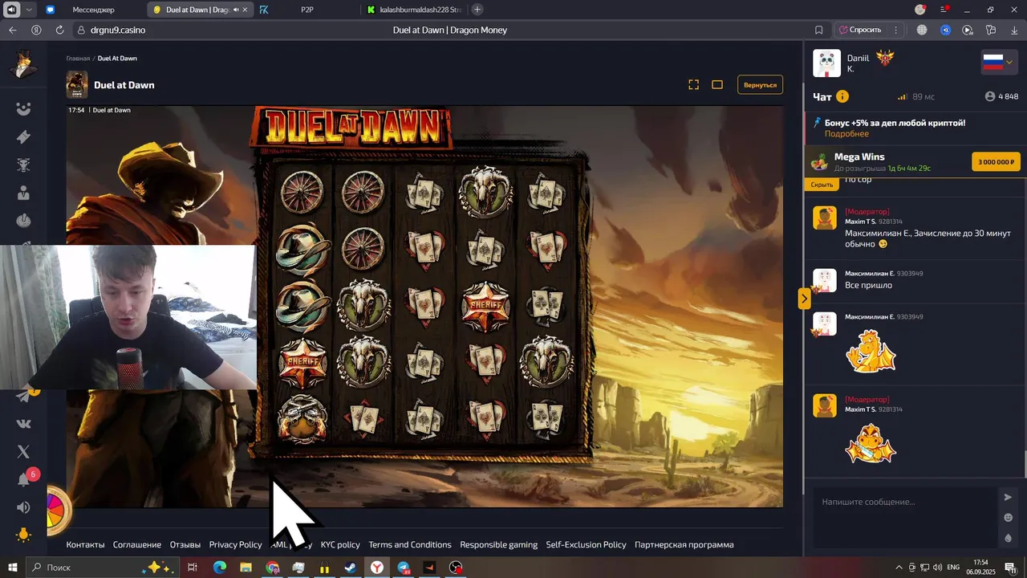This screenshot has width=1027, height=578.
Task: Click the 3 000 000 ₽ prize button
Action: click(x=996, y=161)
